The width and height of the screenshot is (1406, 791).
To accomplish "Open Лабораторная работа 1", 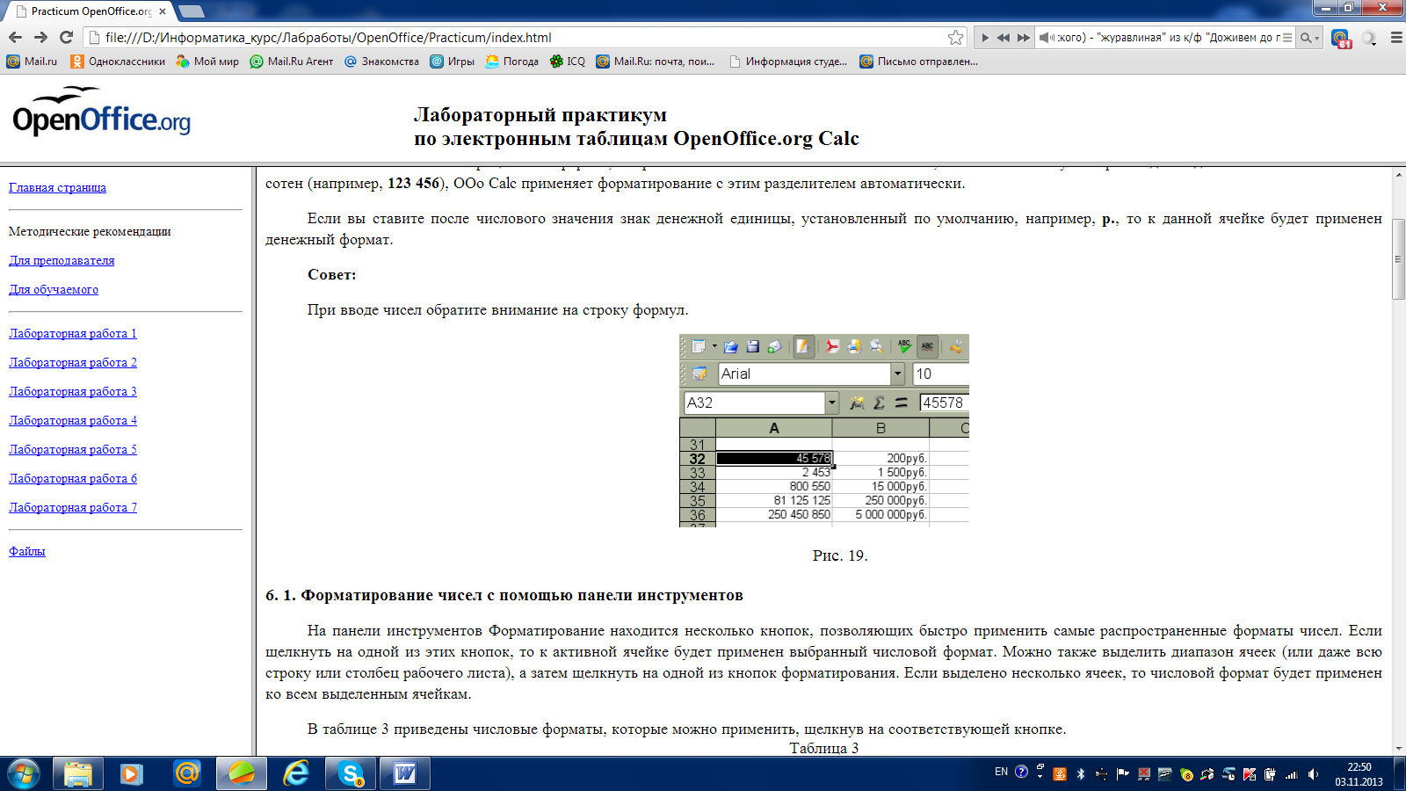I will click(73, 333).
